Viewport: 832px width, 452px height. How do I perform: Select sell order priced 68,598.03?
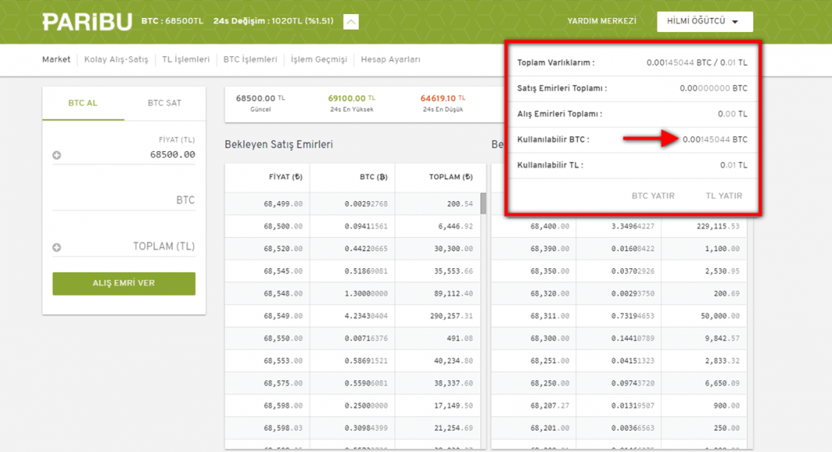click(352, 428)
